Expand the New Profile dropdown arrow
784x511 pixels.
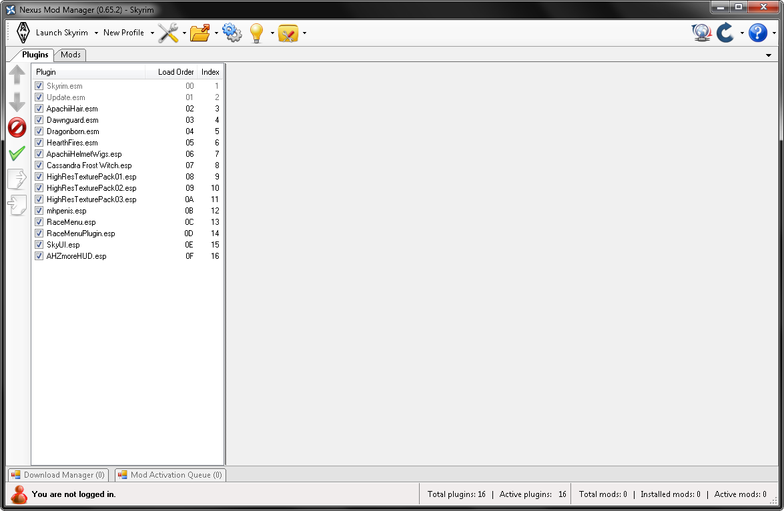[152, 33]
